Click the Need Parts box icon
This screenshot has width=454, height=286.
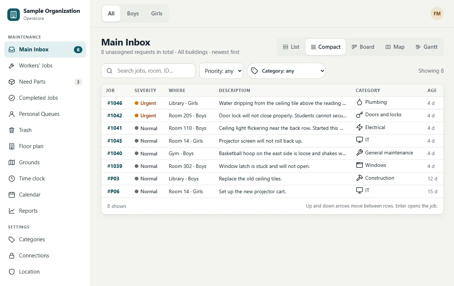(12, 82)
